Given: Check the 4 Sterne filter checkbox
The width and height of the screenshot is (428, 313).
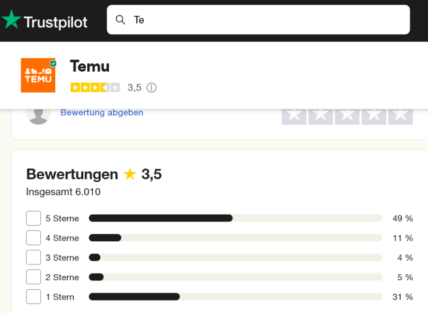Looking at the screenshot, I should coord(33,238).
